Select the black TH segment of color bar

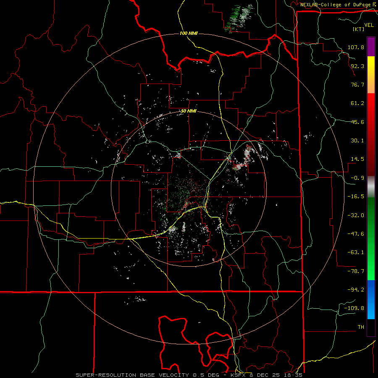[x=371, y=328]
